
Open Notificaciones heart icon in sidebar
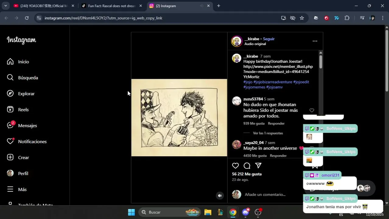[x=10, y=141]
